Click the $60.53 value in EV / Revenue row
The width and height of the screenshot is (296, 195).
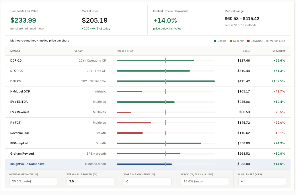[x=244, y=112]
